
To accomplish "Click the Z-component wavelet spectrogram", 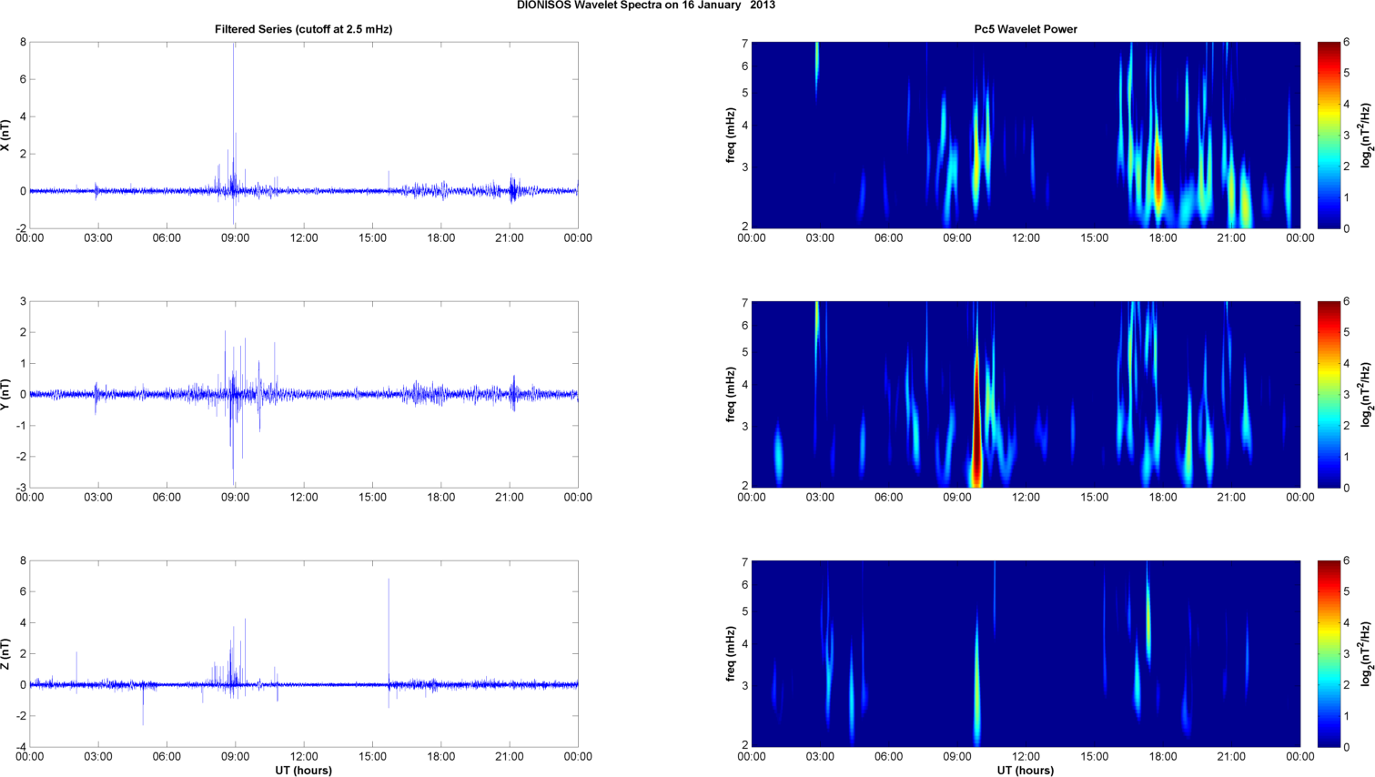I will pyautogui.click(x=1026, y=653).
